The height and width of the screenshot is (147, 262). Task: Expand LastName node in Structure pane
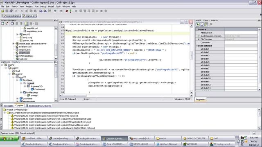pos(17,98)
